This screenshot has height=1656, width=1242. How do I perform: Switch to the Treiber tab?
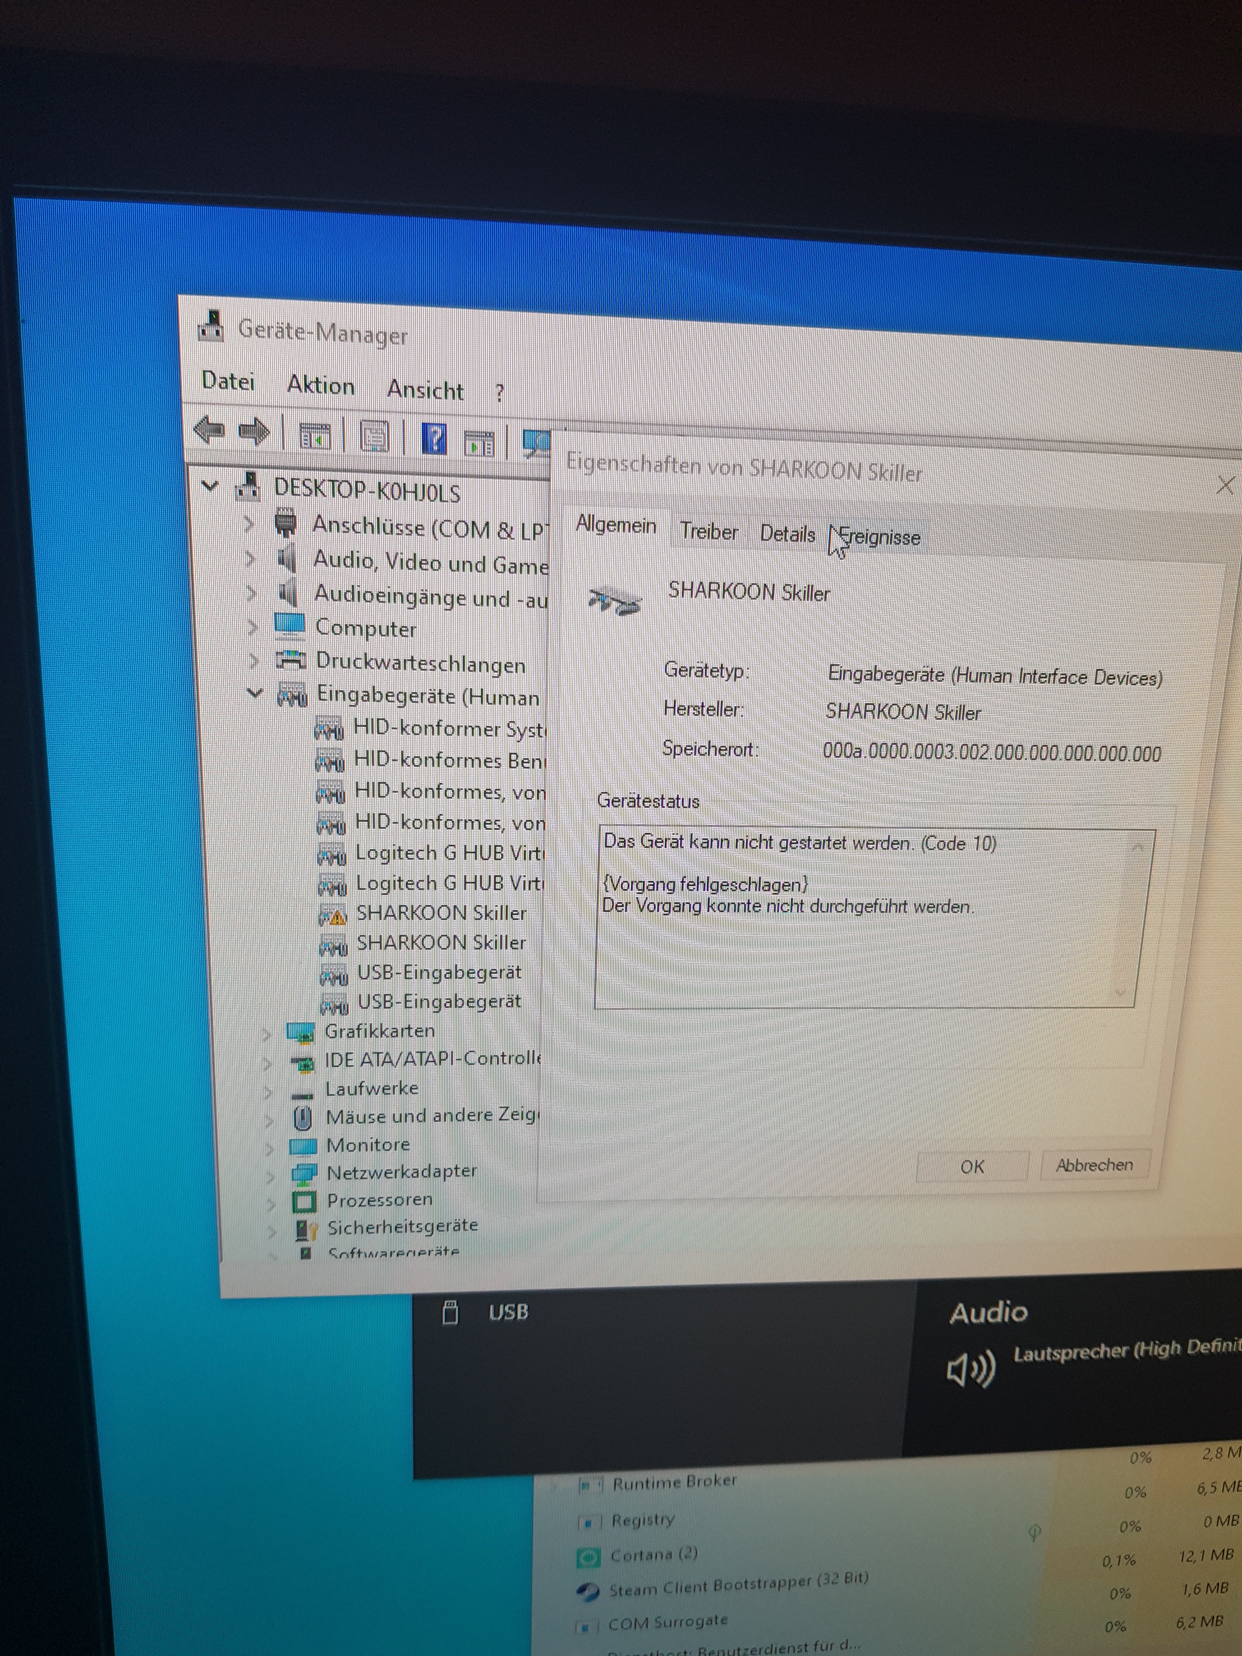pos(708,531)
